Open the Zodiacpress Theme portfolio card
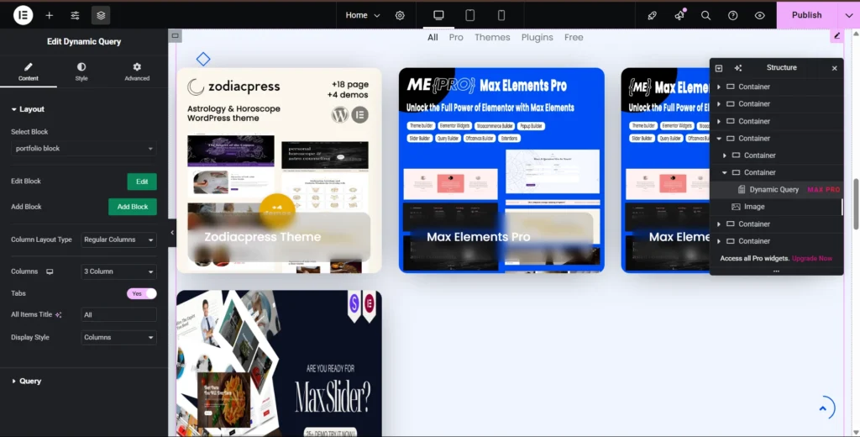Image resolution: width=860 pixels, height=437 pixels. click(x=279, y=171)
